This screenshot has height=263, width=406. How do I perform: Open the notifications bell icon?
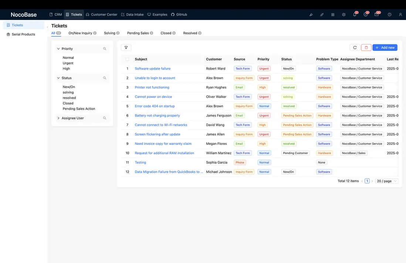pos(354,14)
